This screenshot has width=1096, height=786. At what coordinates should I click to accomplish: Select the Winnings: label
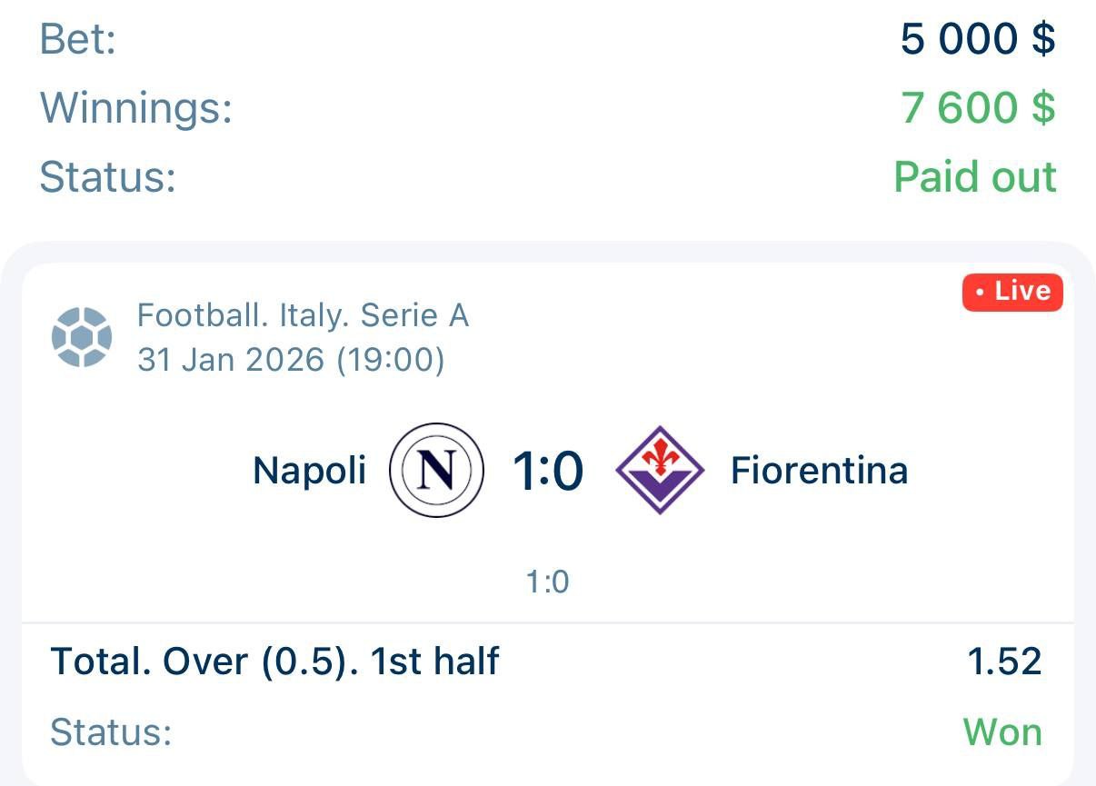[x=136, y=108]
